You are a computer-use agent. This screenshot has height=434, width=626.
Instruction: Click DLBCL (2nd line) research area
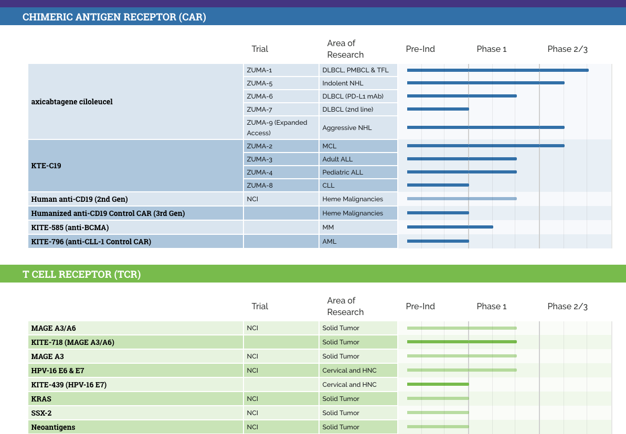(x=358, y=110)
